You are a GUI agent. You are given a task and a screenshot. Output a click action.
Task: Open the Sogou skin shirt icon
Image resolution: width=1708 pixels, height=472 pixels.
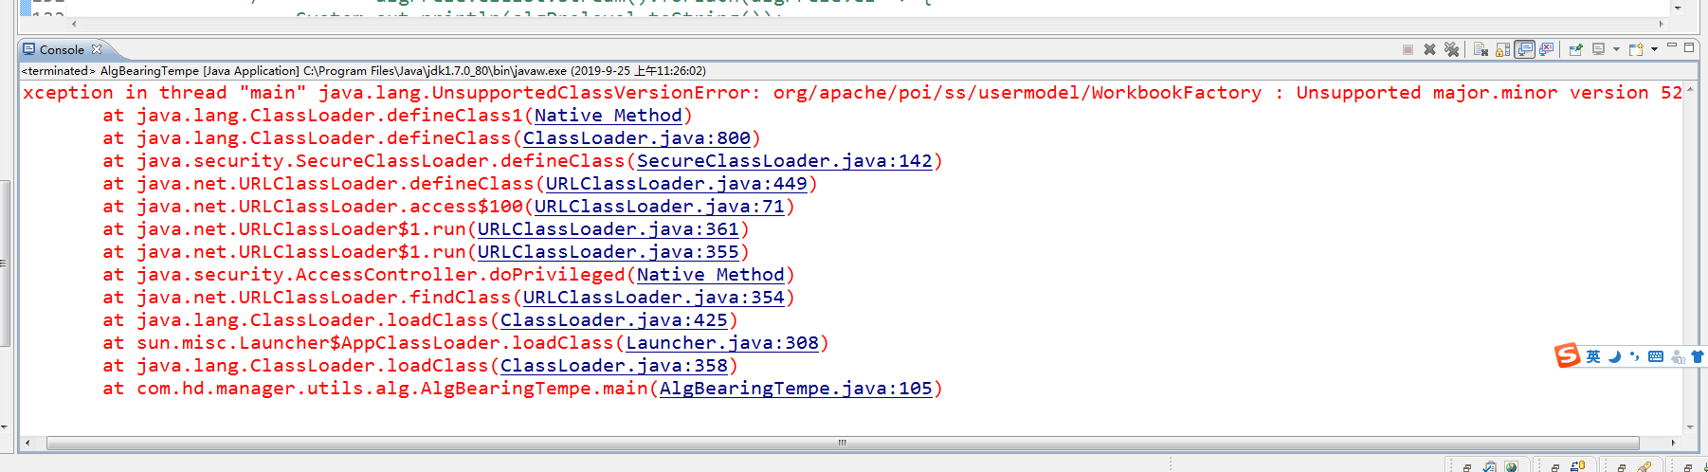point(1698,356)
